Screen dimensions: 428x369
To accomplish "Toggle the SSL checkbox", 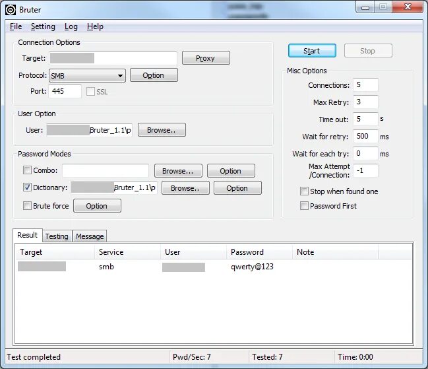I will pos(90,92).
